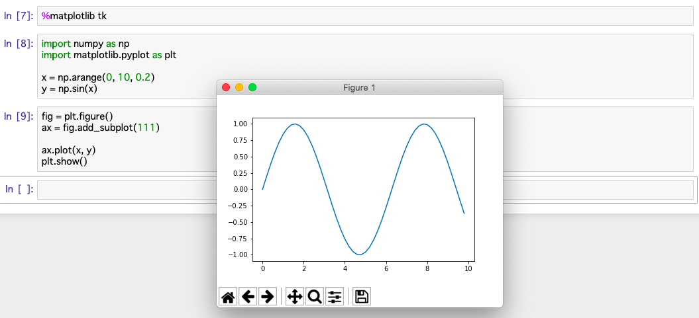Click the In [9] prompt
Screen dimensions: 699x318
coord(19,116)
